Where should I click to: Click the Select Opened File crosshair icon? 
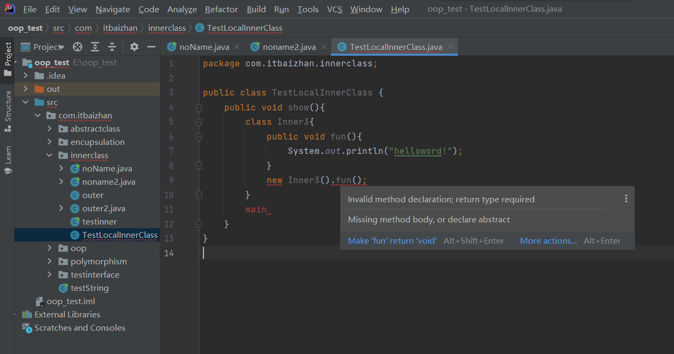[x=78, y=47]
